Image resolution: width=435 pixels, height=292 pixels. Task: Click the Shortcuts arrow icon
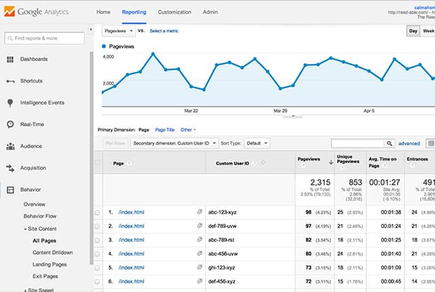[x=10, y=81]
